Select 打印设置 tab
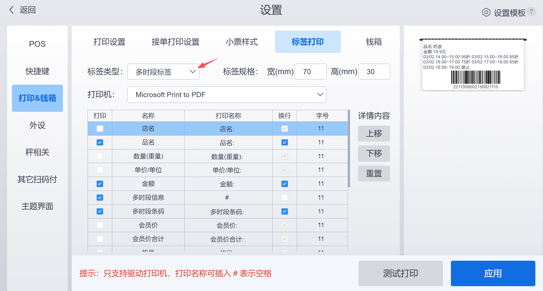The height and width of the screenshot is (291, 543). [x=109, y=42]
